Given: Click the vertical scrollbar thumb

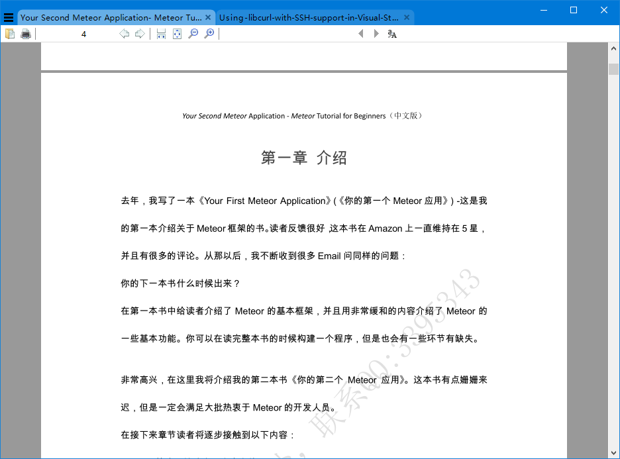Looking at the screenshot, I should [x=613, y=69].
